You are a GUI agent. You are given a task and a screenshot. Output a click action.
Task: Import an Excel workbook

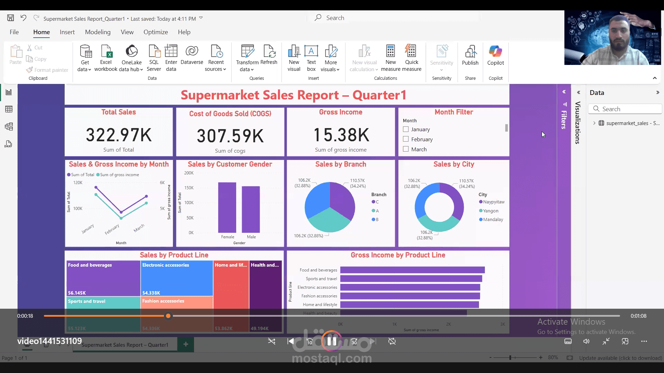click(x=106, y=58)
